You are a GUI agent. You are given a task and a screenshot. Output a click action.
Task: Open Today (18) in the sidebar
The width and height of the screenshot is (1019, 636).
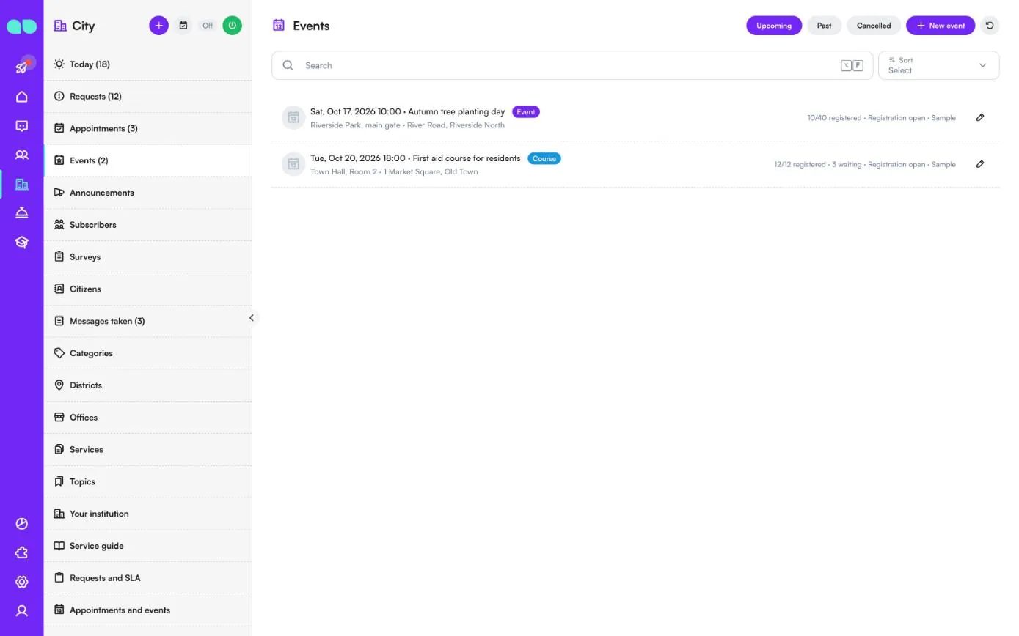coord(147,64)
